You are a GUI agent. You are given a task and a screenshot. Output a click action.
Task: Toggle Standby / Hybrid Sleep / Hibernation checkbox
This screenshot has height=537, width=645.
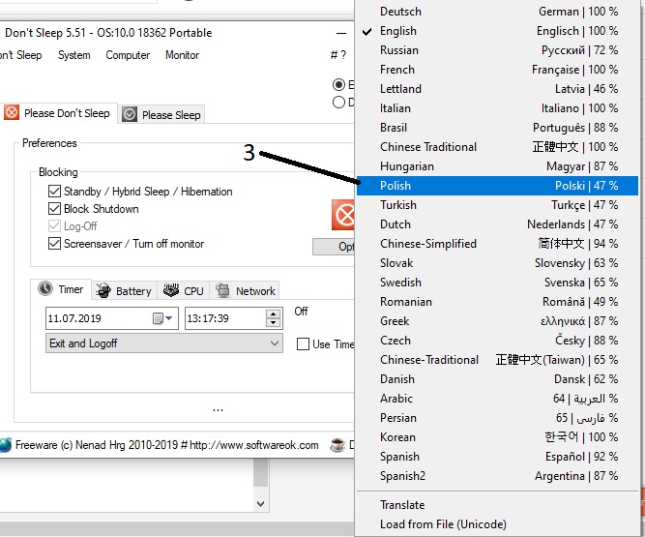click(x=54, y=191)
